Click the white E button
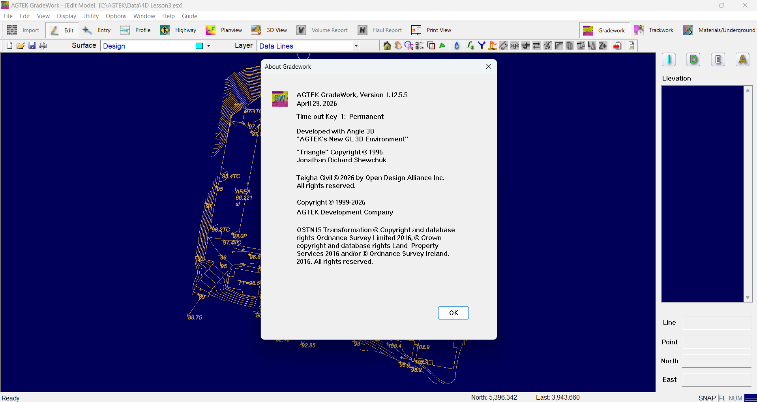 click(x=718, y=60)
